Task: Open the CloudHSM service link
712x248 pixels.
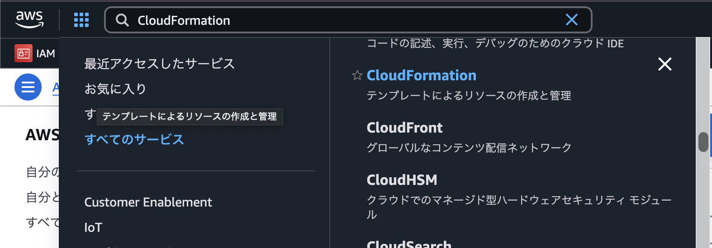Action: (402, 180)
